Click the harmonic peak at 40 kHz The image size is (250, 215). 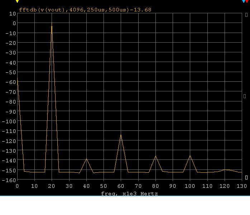tap(86, 159)
